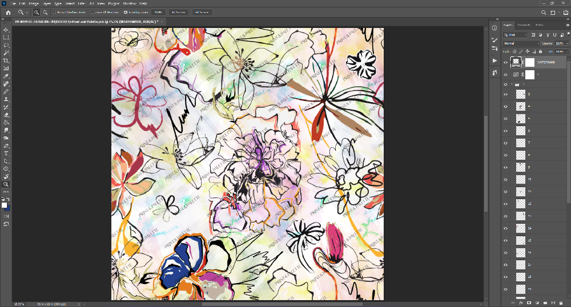Image resolution: width=571 pixels, height=307 pixels.
Task: Collapse the layer group folder arrow
Action: pos(511,85)
